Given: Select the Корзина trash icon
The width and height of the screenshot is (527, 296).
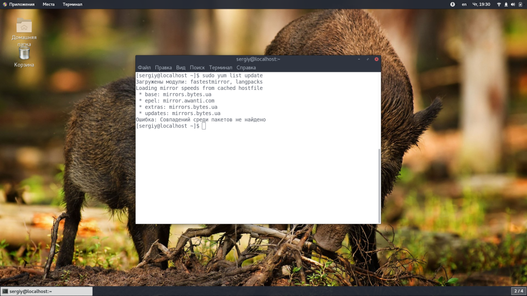Looking at the screenshot, I should point(24,57).
